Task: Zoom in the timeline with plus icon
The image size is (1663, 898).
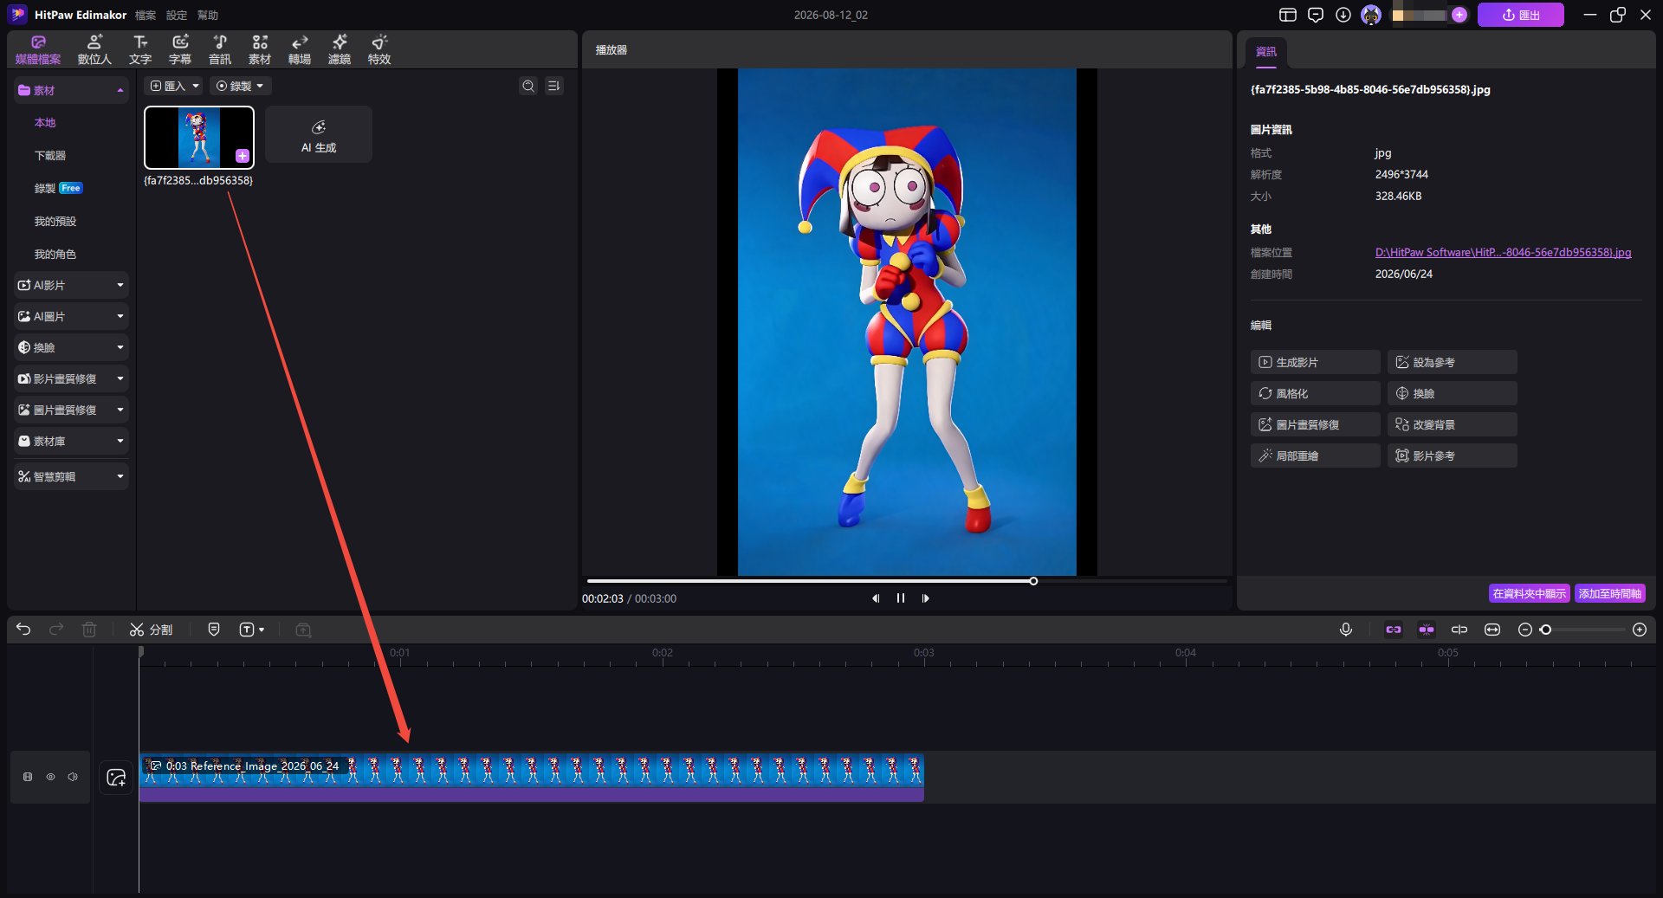Action: (x=1640, y=630)
